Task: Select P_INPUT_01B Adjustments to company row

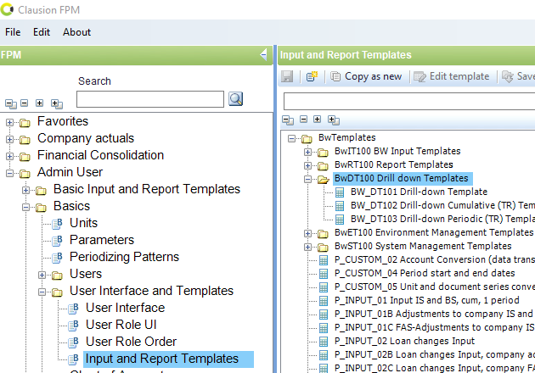Action: coord(434,314)
